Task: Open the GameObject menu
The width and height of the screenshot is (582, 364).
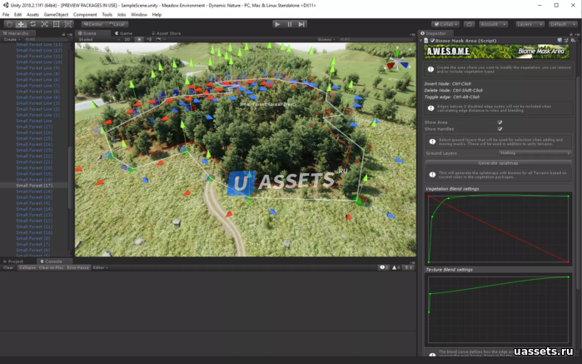Action: coord(56,14)
